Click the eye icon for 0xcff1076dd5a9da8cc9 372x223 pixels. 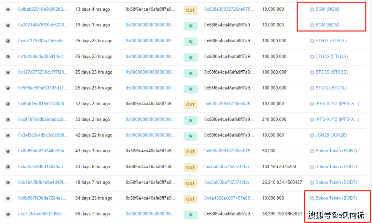[8, 119]
